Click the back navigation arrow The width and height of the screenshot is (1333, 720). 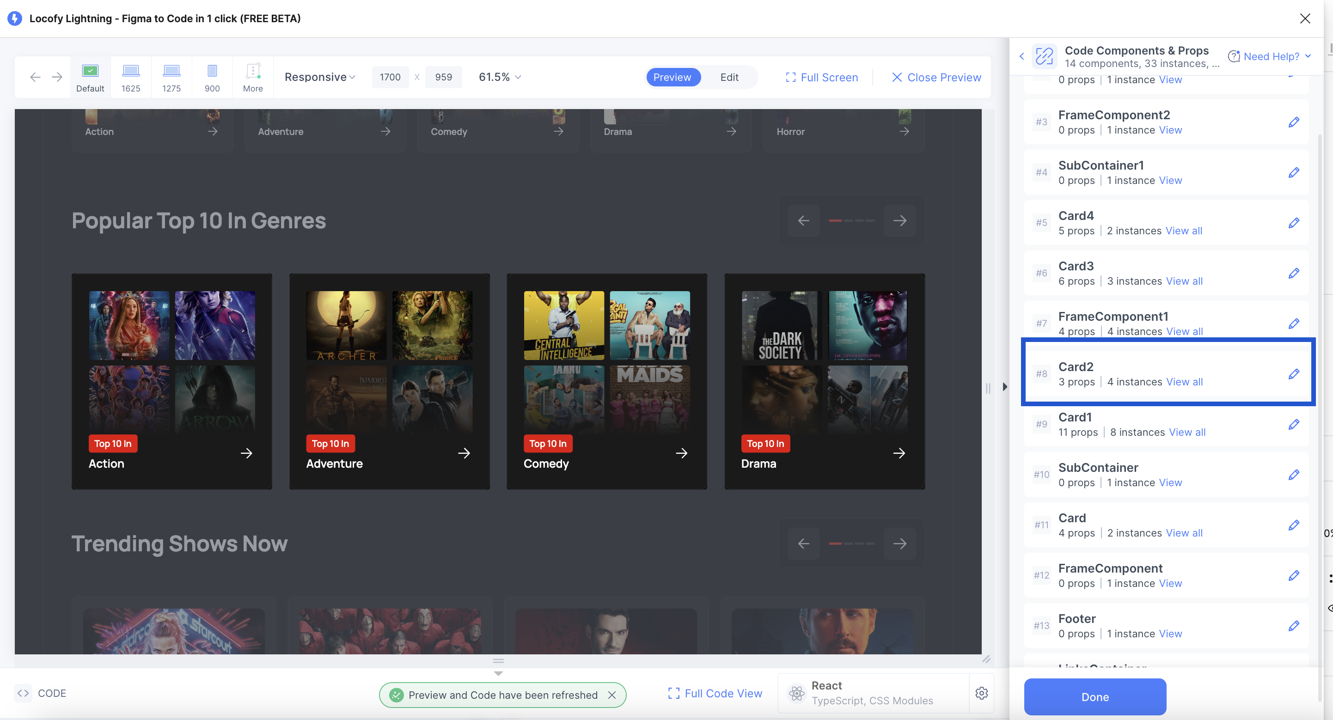click(35, 77)
